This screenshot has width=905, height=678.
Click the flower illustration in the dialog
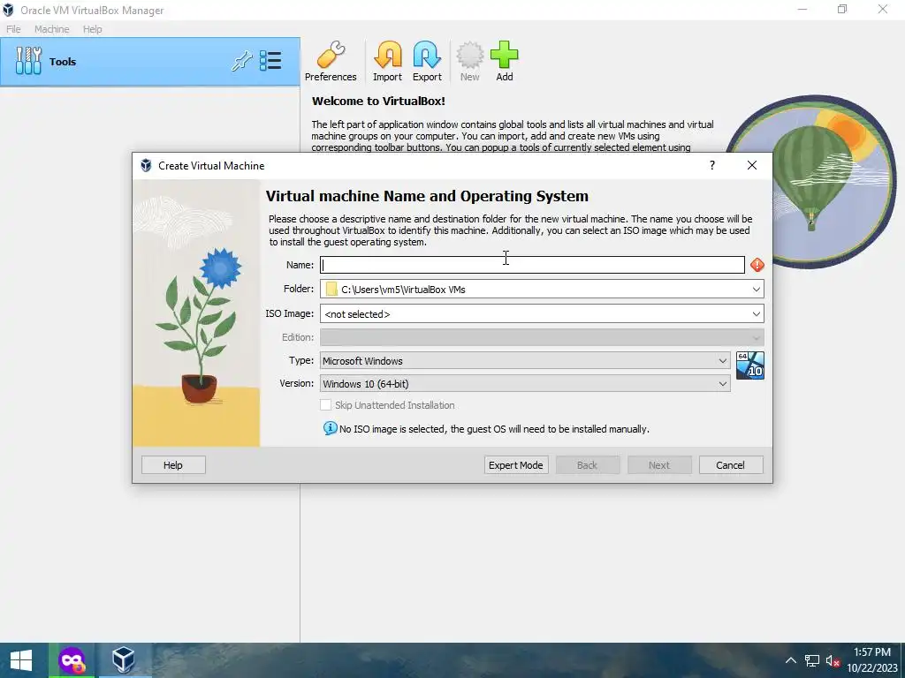(x=196, y=313)
